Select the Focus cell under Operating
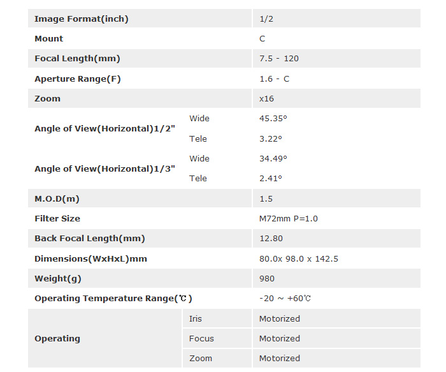This screenshot has height=372, width=446. coord(201,338)
